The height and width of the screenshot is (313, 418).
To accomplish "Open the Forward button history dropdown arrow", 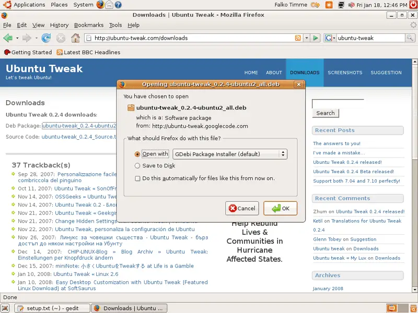I will (36, 38).
